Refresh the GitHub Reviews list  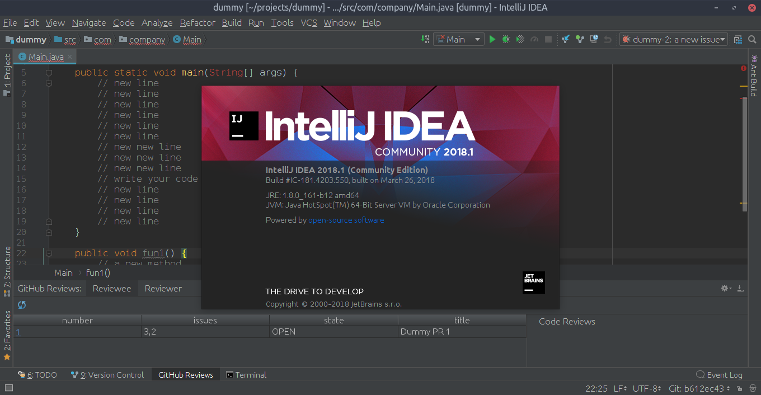pyautogui.click(x=21, y=305)
